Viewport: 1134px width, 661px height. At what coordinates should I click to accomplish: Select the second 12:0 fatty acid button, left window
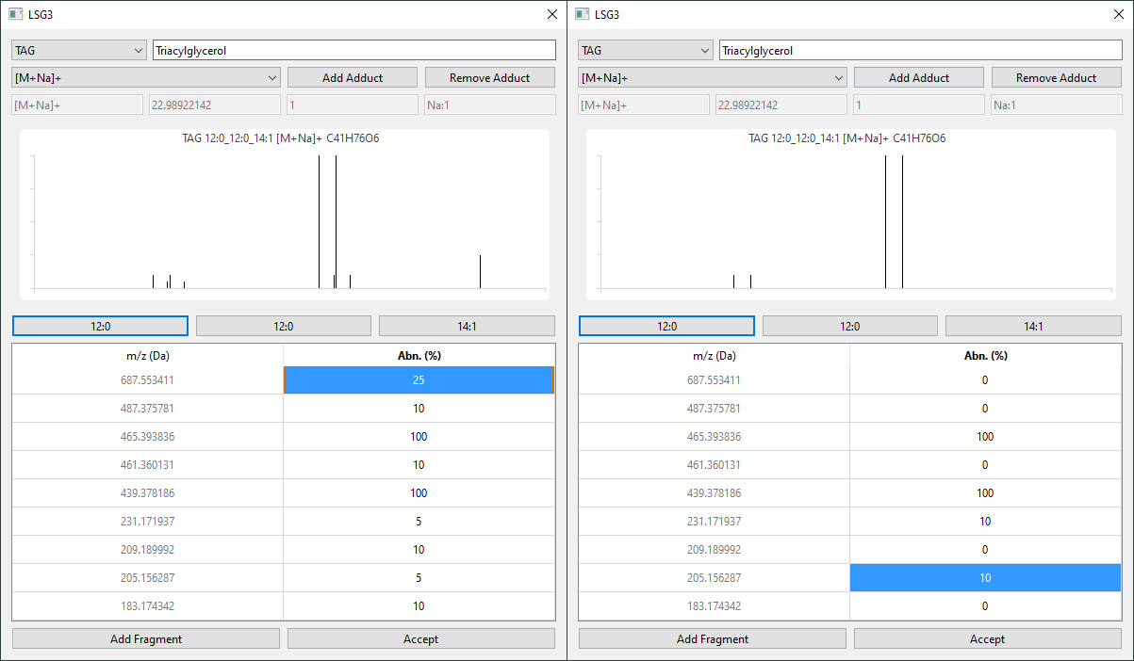(x=284, y=326)
